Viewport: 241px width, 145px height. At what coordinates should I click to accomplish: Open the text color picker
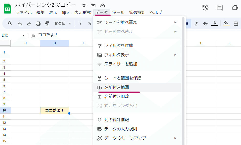(215, 24)
